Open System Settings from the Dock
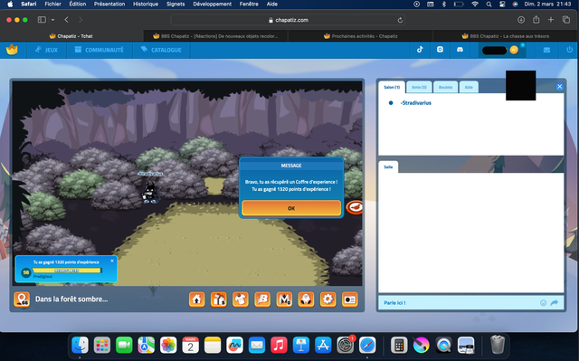 tap(346, 346)
